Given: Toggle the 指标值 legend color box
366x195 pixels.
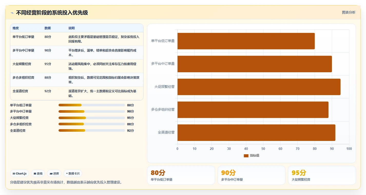Looking at the screenshot, I should pyautogui.click(x=246, y=156).
